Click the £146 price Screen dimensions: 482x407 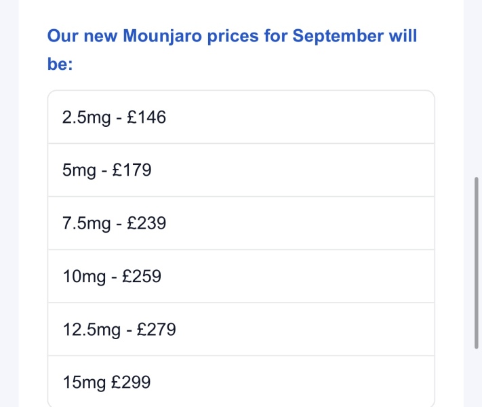(146, 117)
